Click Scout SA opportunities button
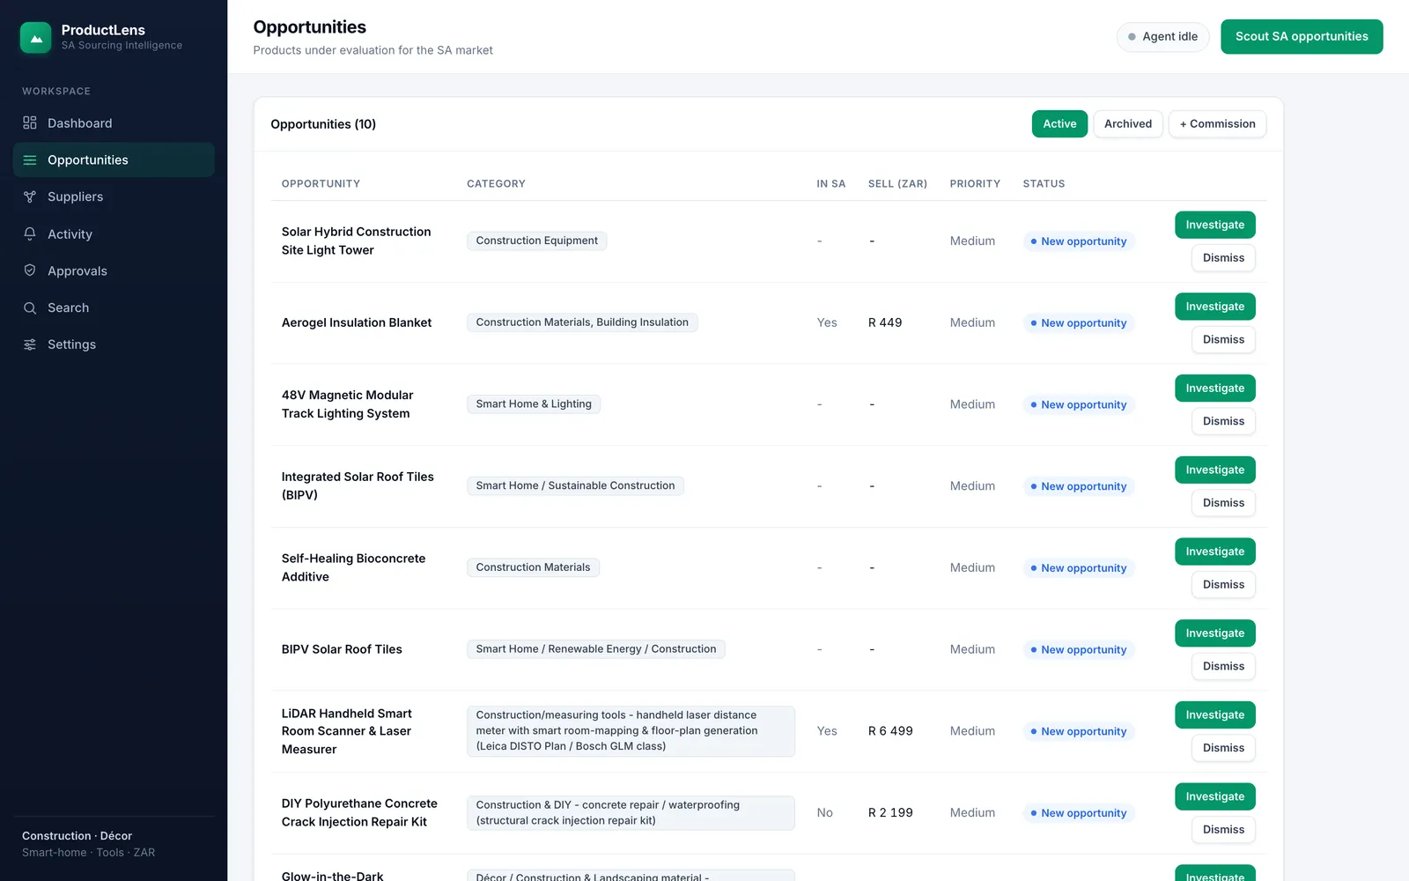The width and height of the screenshot is (1409, 881). click(x=1302, y=36)
